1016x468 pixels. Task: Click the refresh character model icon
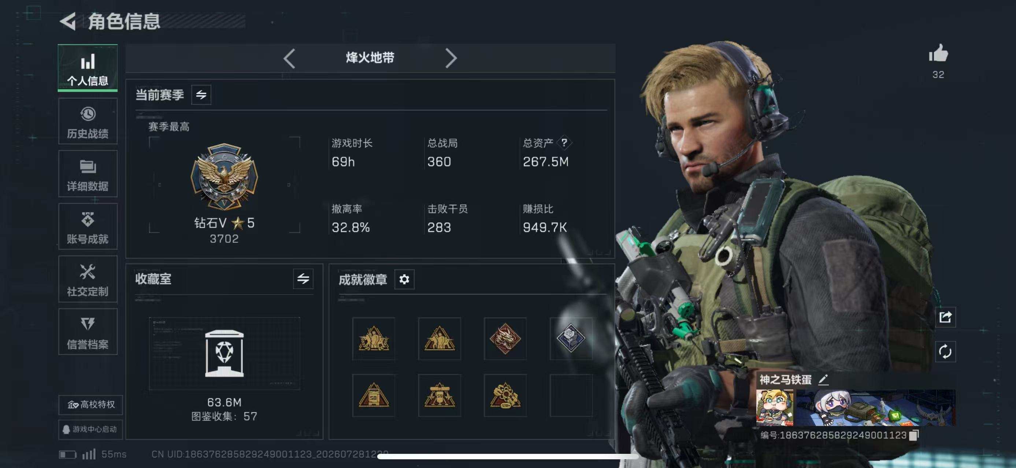pyautogui.click(x=945, y=351)
